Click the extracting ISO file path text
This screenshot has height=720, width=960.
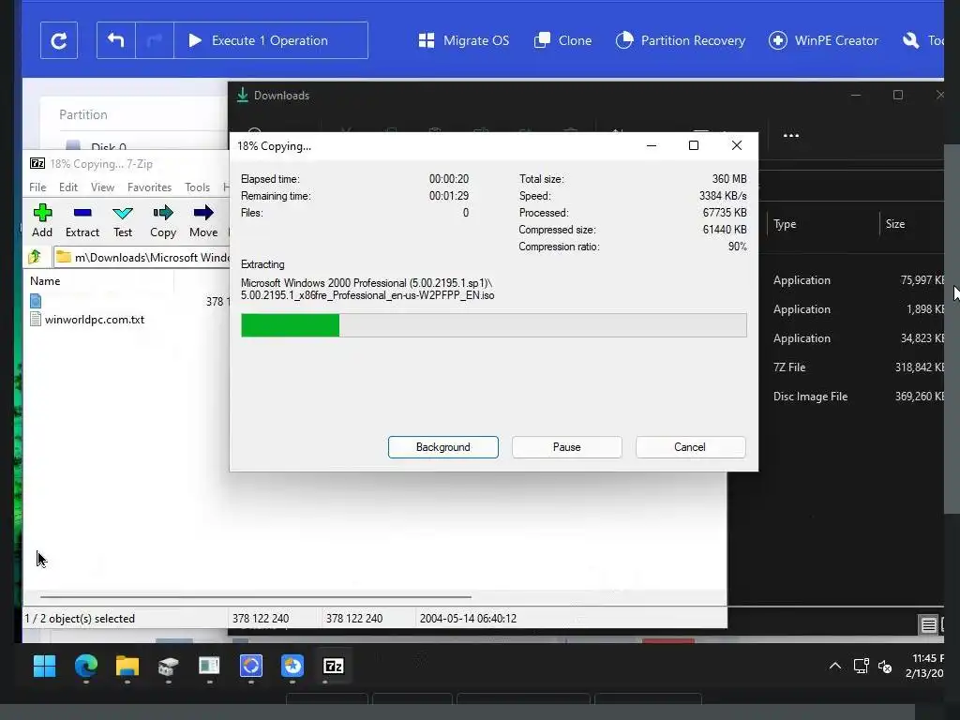point(367,289)
